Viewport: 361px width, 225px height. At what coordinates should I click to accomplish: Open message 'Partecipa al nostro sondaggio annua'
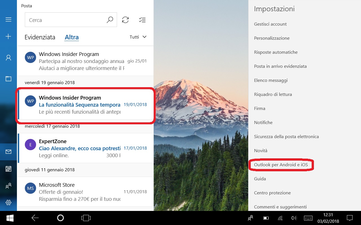(85, 61)
